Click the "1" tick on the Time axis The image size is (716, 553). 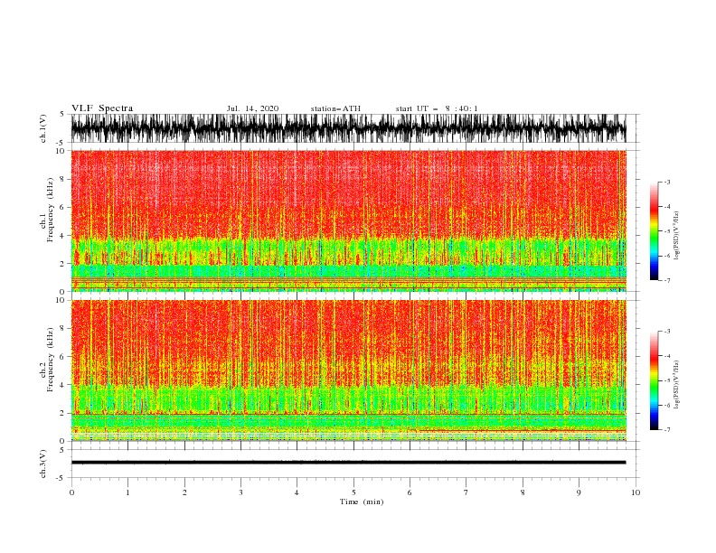coord(127,492)
